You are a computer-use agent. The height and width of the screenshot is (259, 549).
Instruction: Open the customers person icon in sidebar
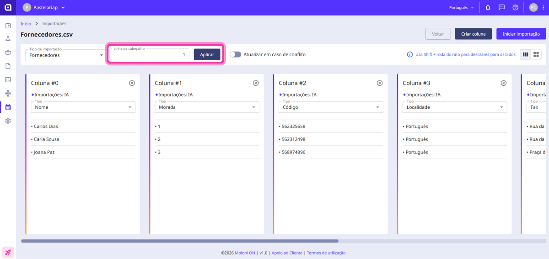[x=8, y=39]
